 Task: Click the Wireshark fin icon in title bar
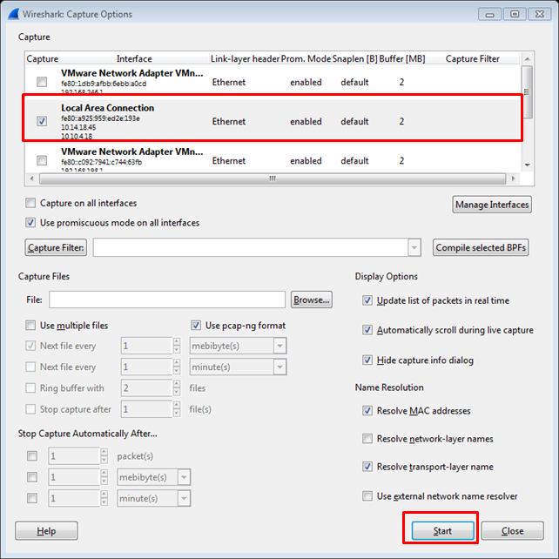(x=13, y=14)
